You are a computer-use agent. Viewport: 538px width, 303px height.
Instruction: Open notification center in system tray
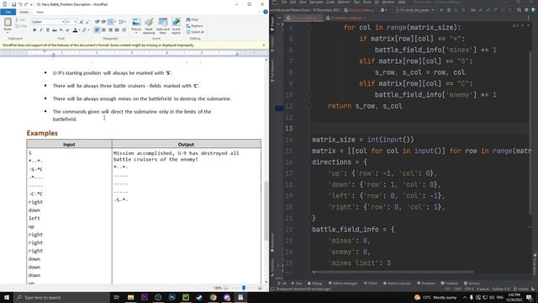coord(529,297)
